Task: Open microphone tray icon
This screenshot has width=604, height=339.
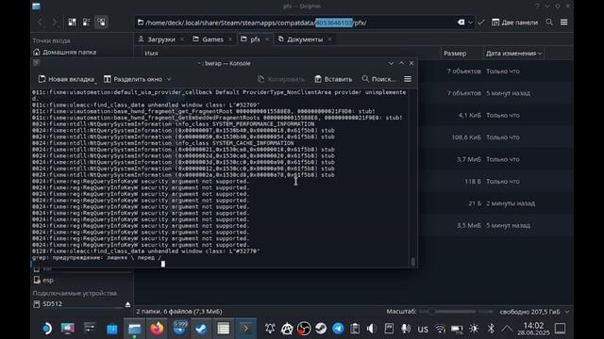Action: (406, 329)
